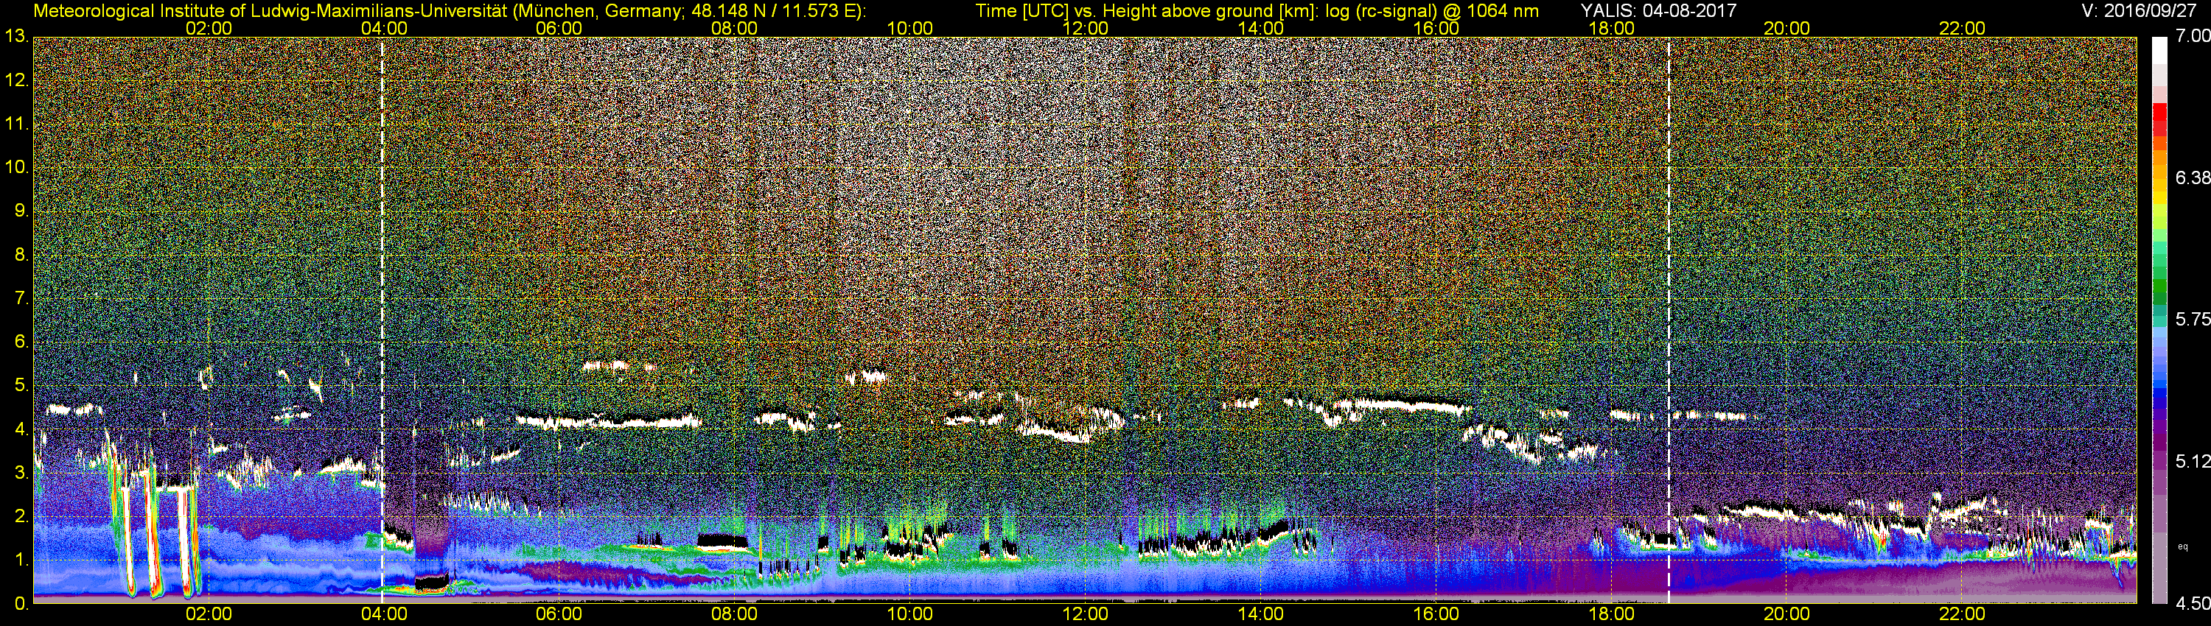Click 06:00 on the upper time axis
Viewport: 2211px width, 626px height.
click(x=559, y=28)
